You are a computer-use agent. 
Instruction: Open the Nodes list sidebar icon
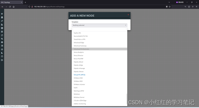(2, 17)
